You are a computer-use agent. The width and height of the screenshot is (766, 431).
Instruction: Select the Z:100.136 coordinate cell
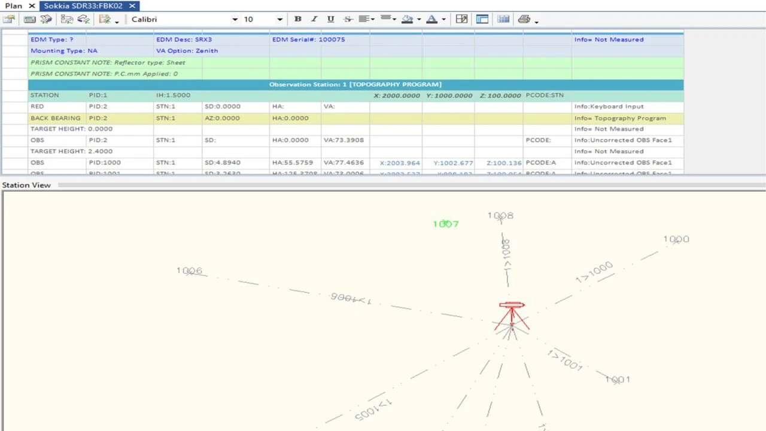pyautogui.click(x=500, y=163)
